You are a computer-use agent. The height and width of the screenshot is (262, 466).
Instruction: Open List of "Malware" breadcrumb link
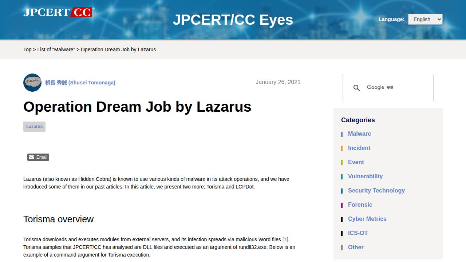click(56, 49)
